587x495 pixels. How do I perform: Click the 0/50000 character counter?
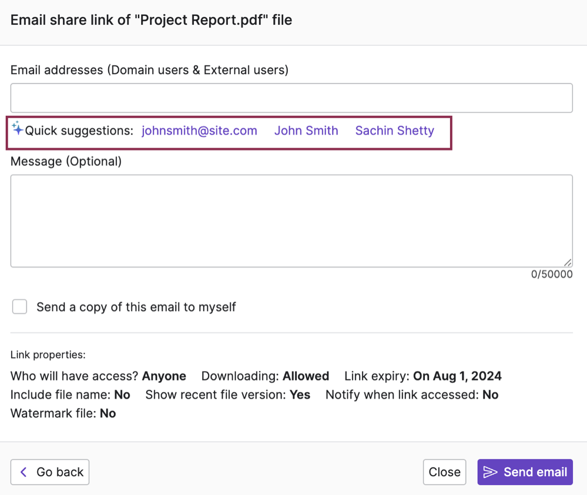tap(551, 275)
